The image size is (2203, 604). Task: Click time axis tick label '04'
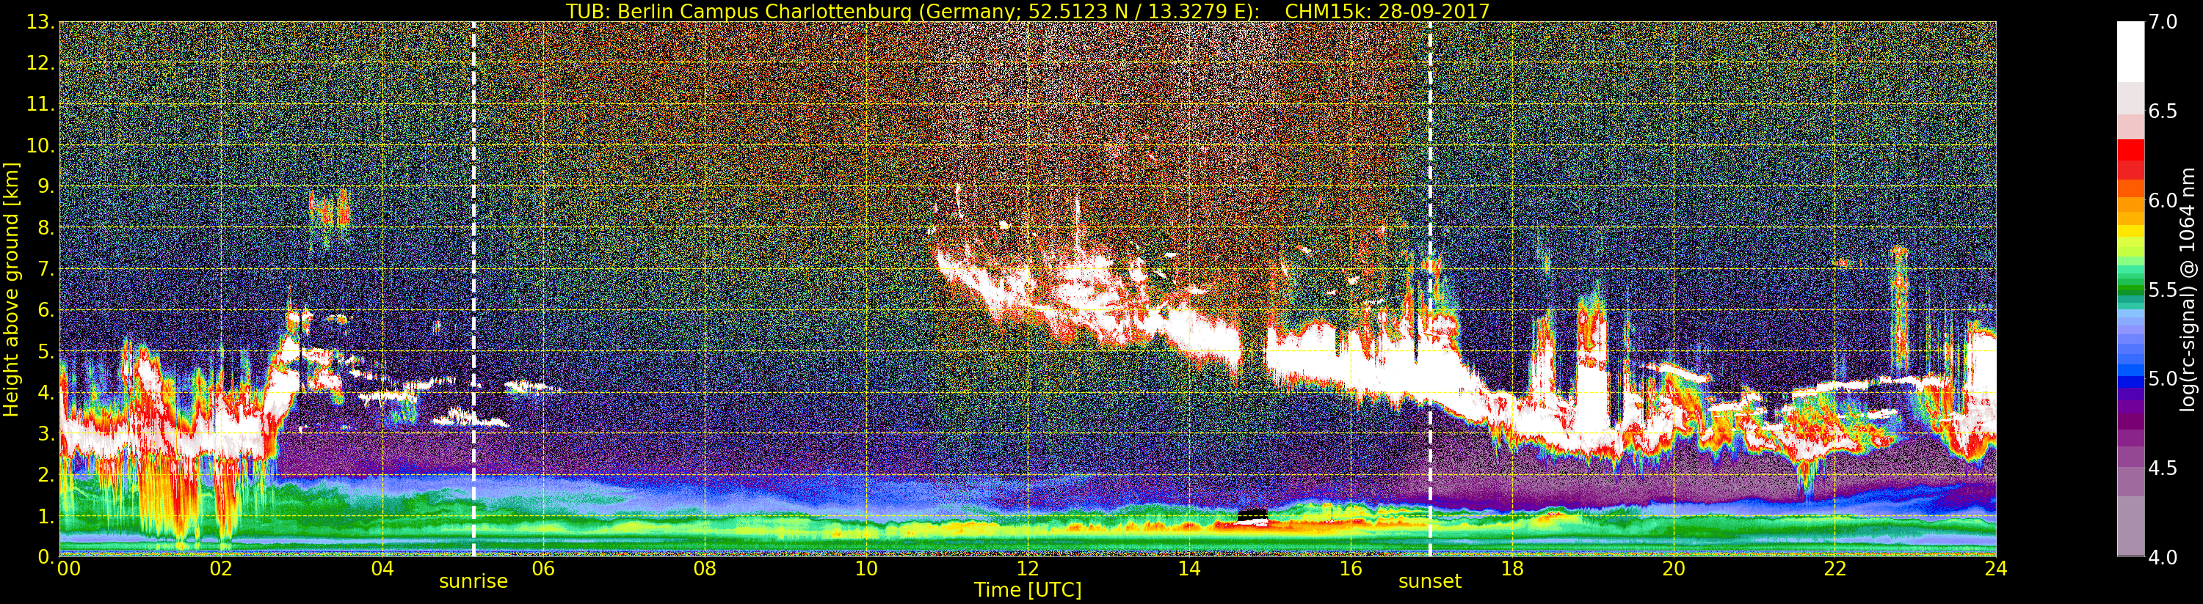[x=382, y=569]
